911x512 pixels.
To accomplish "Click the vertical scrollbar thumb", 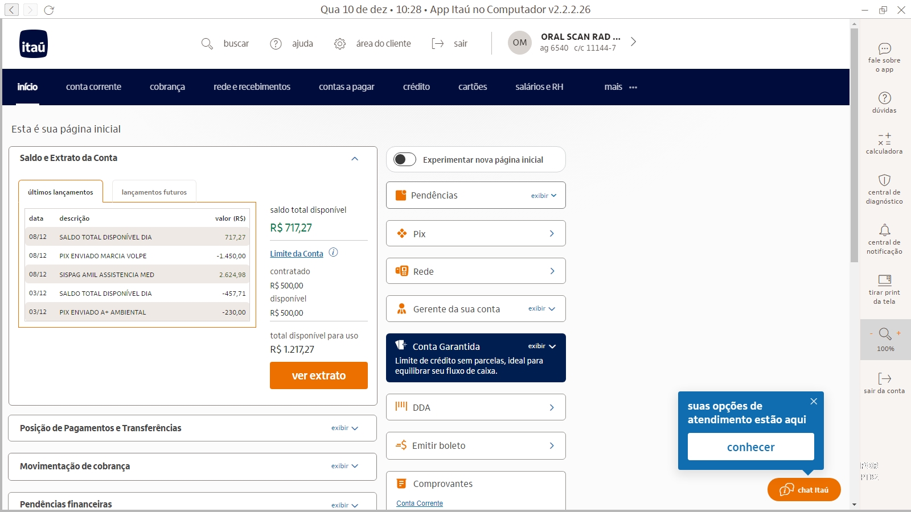I will [854, 145].
